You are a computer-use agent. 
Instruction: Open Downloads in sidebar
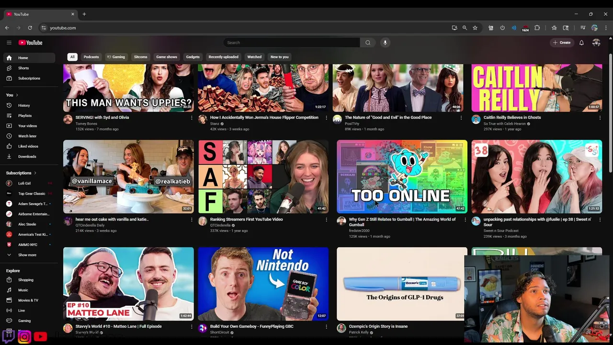[x=29, y=156]
